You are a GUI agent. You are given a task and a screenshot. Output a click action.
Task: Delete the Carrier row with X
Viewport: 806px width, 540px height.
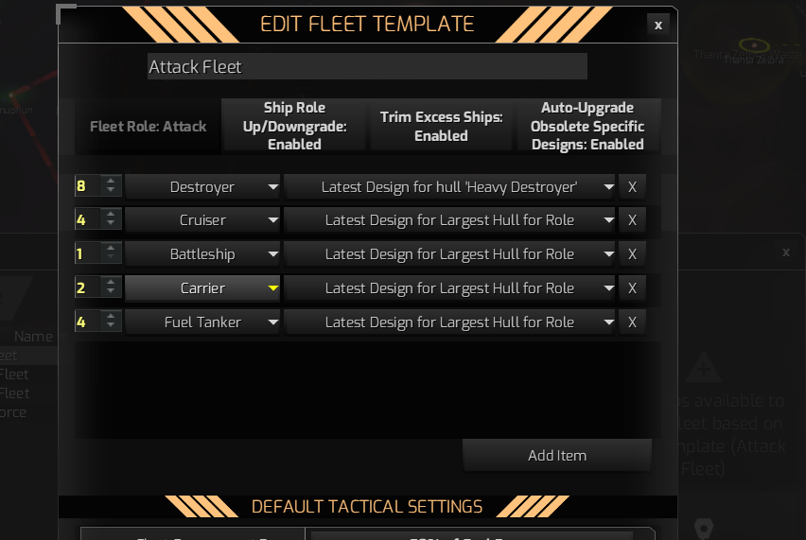click(632, 288)
